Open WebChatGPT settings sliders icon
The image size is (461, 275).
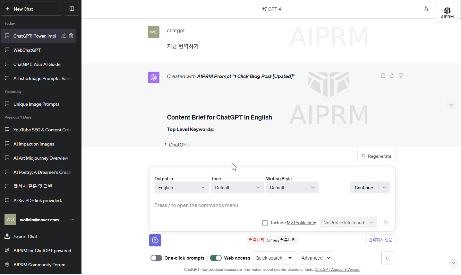(x=388, y=258)
